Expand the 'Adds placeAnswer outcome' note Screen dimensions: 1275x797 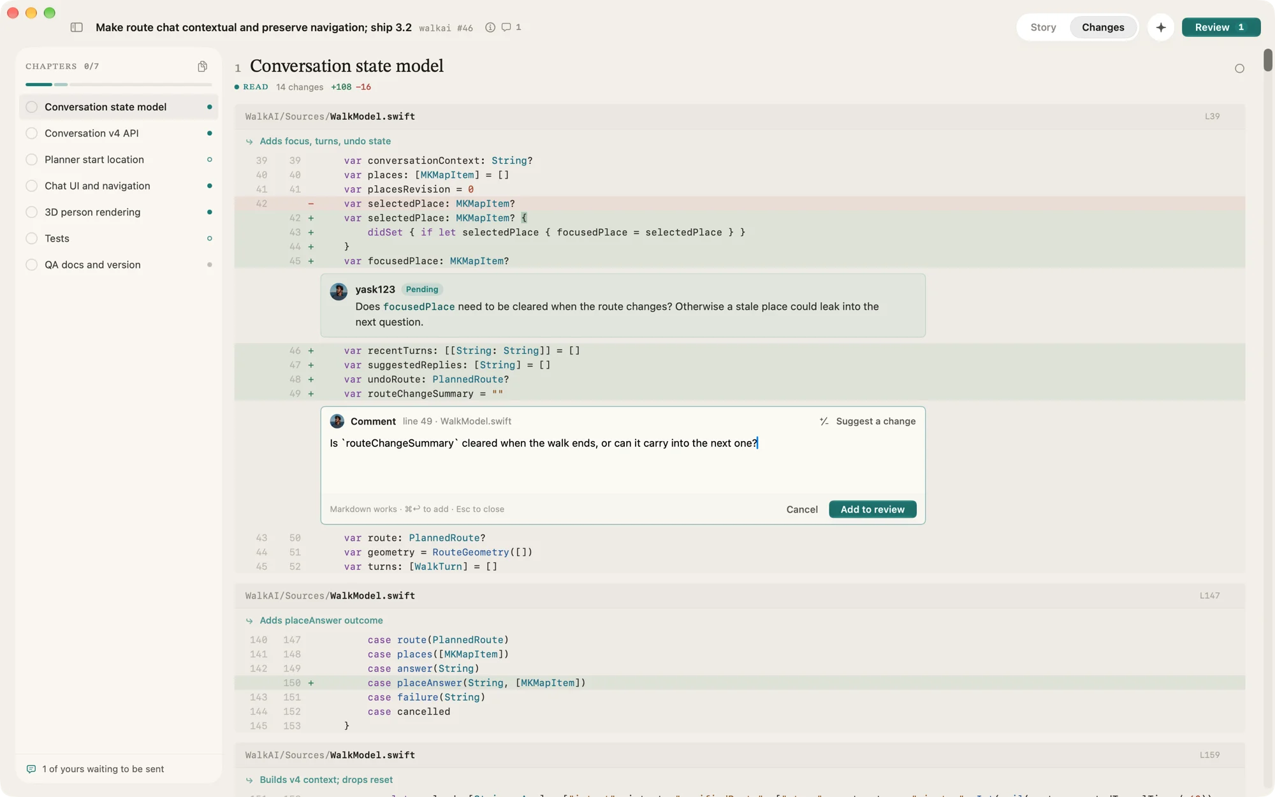tap(321, 620)
